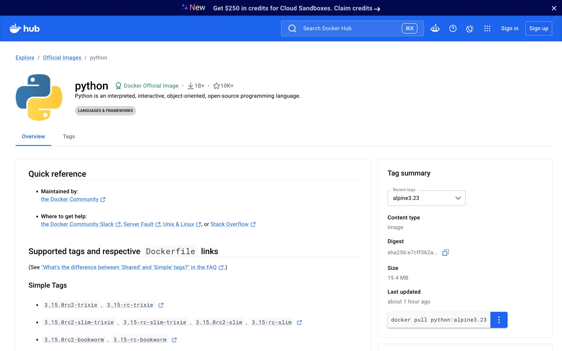The height and width of the screenshot is (351, 562).
Task: Open the Dockerfile link icon for 3.15-rc-slim
Action: [299, 323]
